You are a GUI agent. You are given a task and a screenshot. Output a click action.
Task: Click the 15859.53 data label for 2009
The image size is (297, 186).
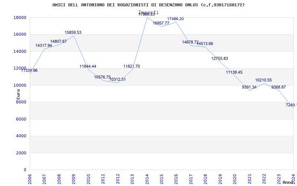click(73, 32)
